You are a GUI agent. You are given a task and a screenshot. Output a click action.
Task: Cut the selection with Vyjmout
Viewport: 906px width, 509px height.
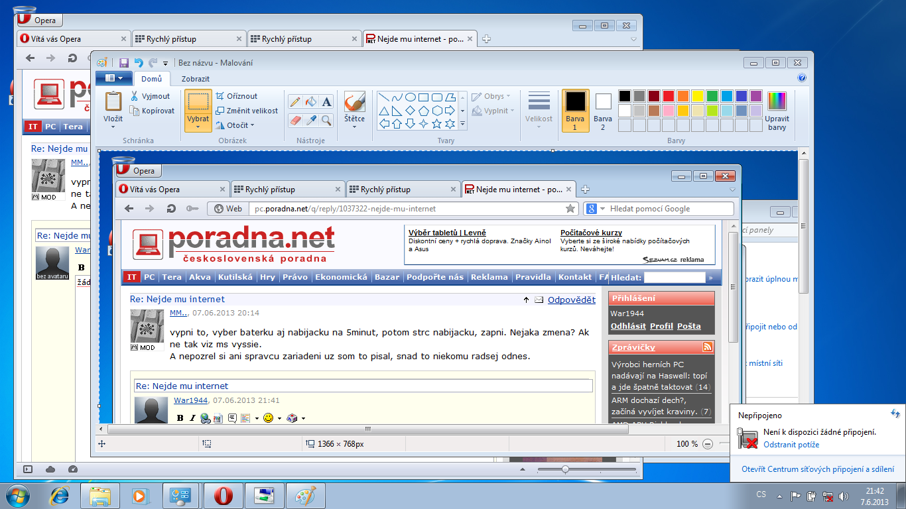(x=151, y=96)
